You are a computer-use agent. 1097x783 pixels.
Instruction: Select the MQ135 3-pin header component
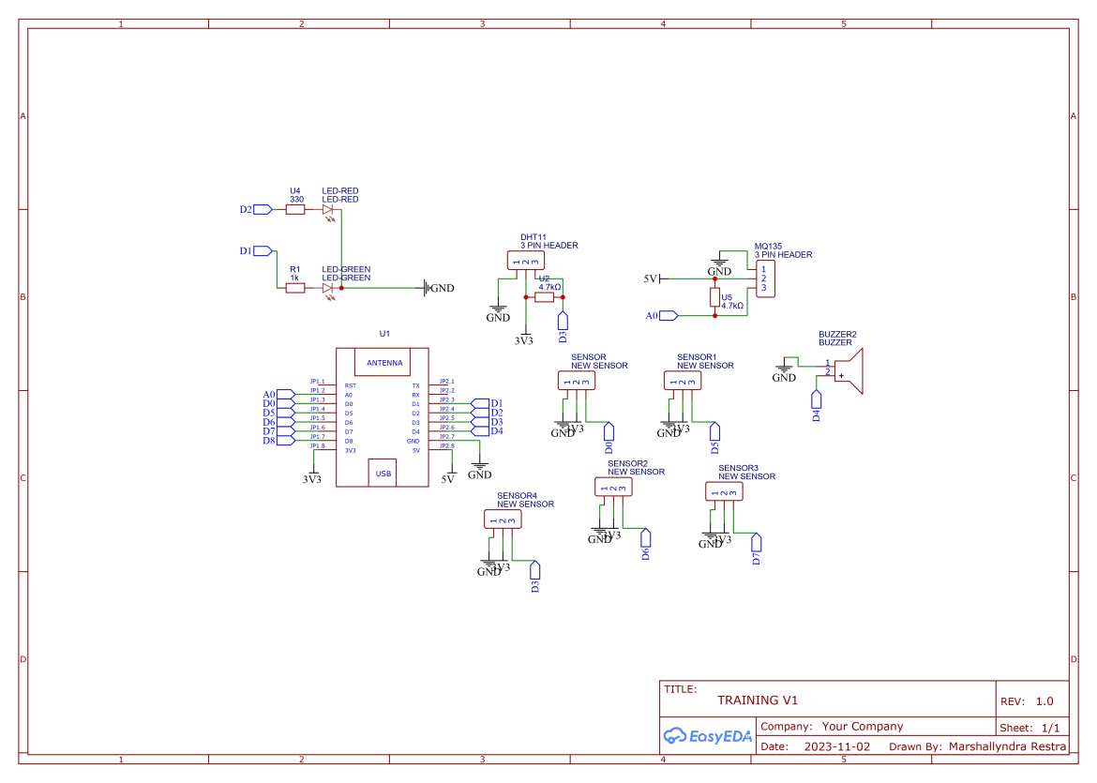coord(765,279)
